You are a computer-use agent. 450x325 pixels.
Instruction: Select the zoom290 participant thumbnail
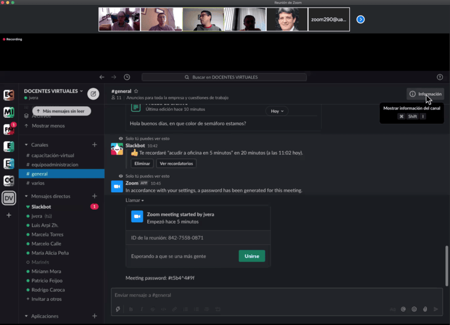(329, 20)
